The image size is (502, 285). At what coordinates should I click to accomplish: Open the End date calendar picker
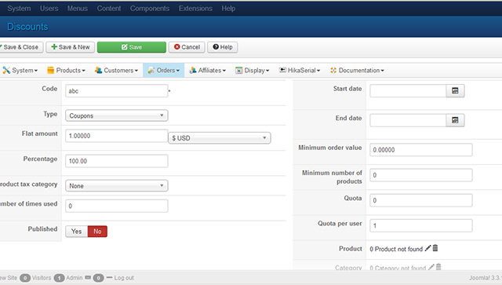tap(455, 120)
